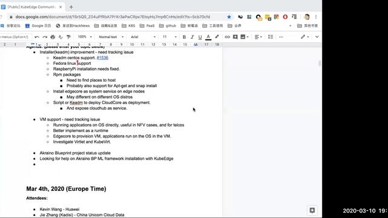Switch to the KubeEdge Community tab
The image size is (388, 218).
tap(32, 7)
